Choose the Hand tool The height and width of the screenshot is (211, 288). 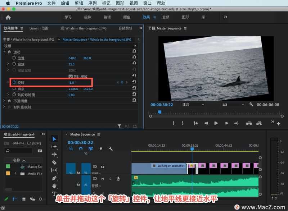pos(54,186)
